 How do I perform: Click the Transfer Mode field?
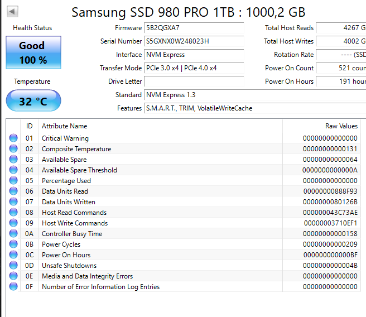[194, 68]
